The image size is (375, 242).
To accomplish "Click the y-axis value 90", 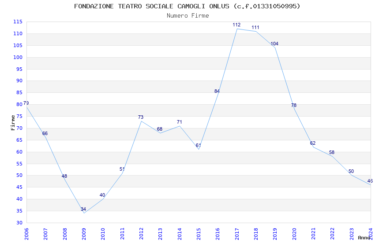I will pyautogui.click(x=19, y=81).
